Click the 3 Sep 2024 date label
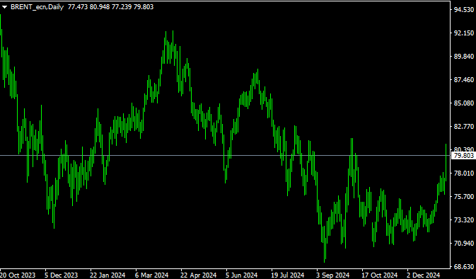 (333, 275)
